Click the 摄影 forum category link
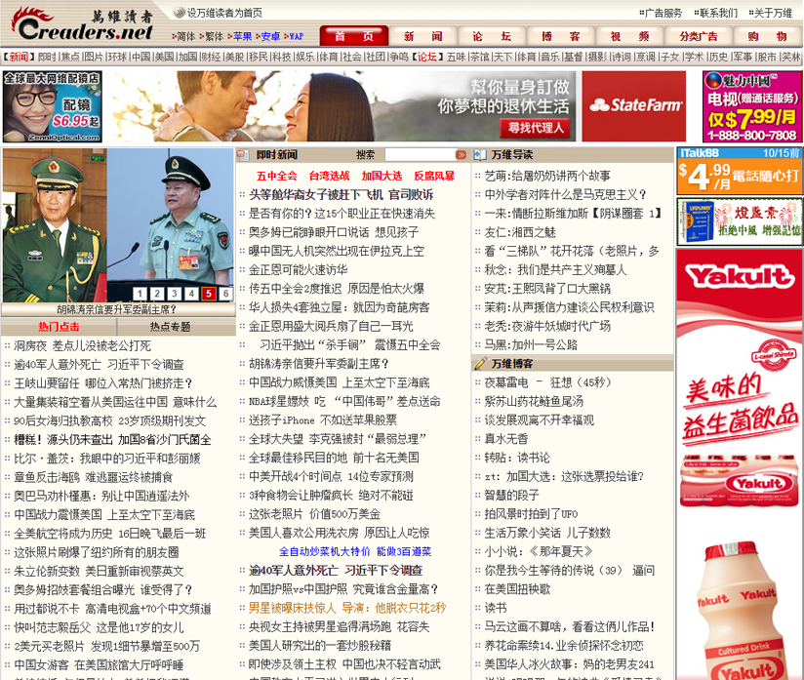804x680 pixels. 597,57
